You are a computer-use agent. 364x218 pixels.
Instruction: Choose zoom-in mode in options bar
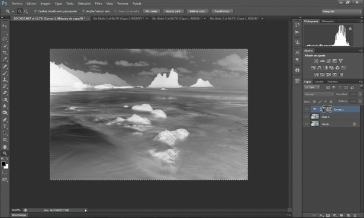[x=20, y=11]
